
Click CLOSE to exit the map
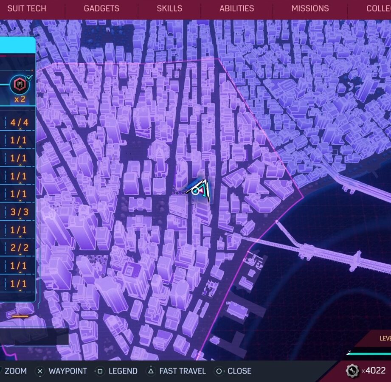pyautogui.click(x=239, y=371)
